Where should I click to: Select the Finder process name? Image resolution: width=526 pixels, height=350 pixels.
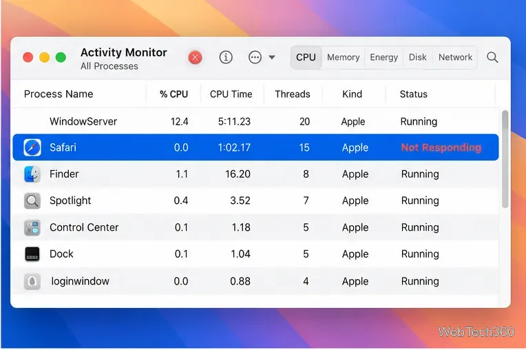pyautogui.click(x=64, y=174)
